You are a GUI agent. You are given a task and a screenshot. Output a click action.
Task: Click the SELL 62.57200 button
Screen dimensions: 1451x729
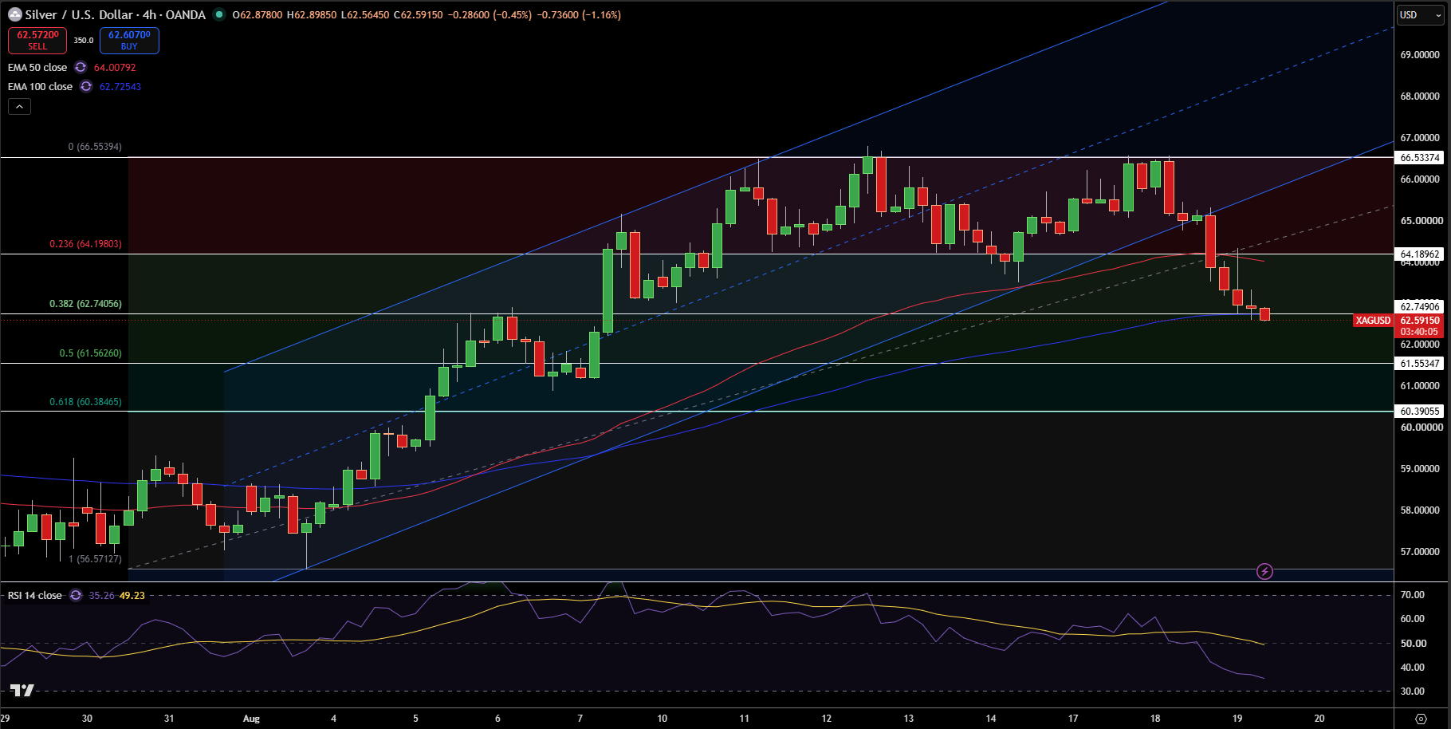point(37,40)
